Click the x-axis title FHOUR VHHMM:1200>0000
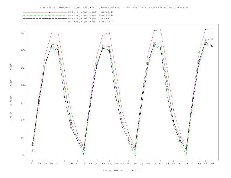The image size is (231, 178). point(121,170)
